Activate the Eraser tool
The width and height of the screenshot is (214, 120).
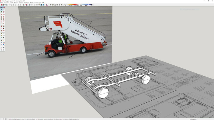[x=4, y=12]
